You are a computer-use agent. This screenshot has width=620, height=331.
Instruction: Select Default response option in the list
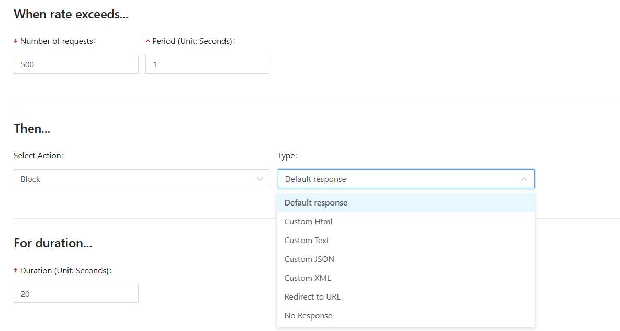(x=316, y=203)
